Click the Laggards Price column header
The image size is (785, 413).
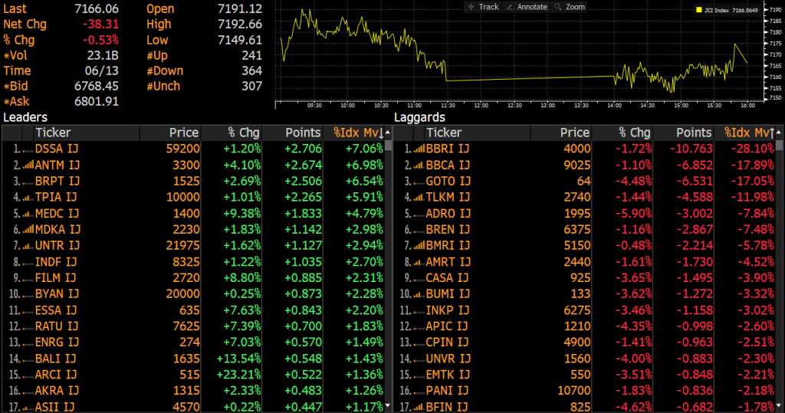[561, 133]
